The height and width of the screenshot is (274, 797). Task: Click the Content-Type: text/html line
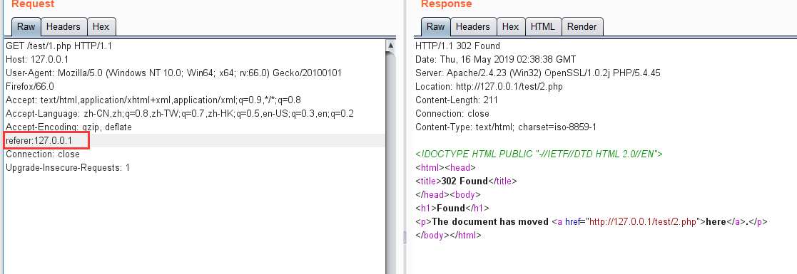pyautogui.click(x=506, y=127)
